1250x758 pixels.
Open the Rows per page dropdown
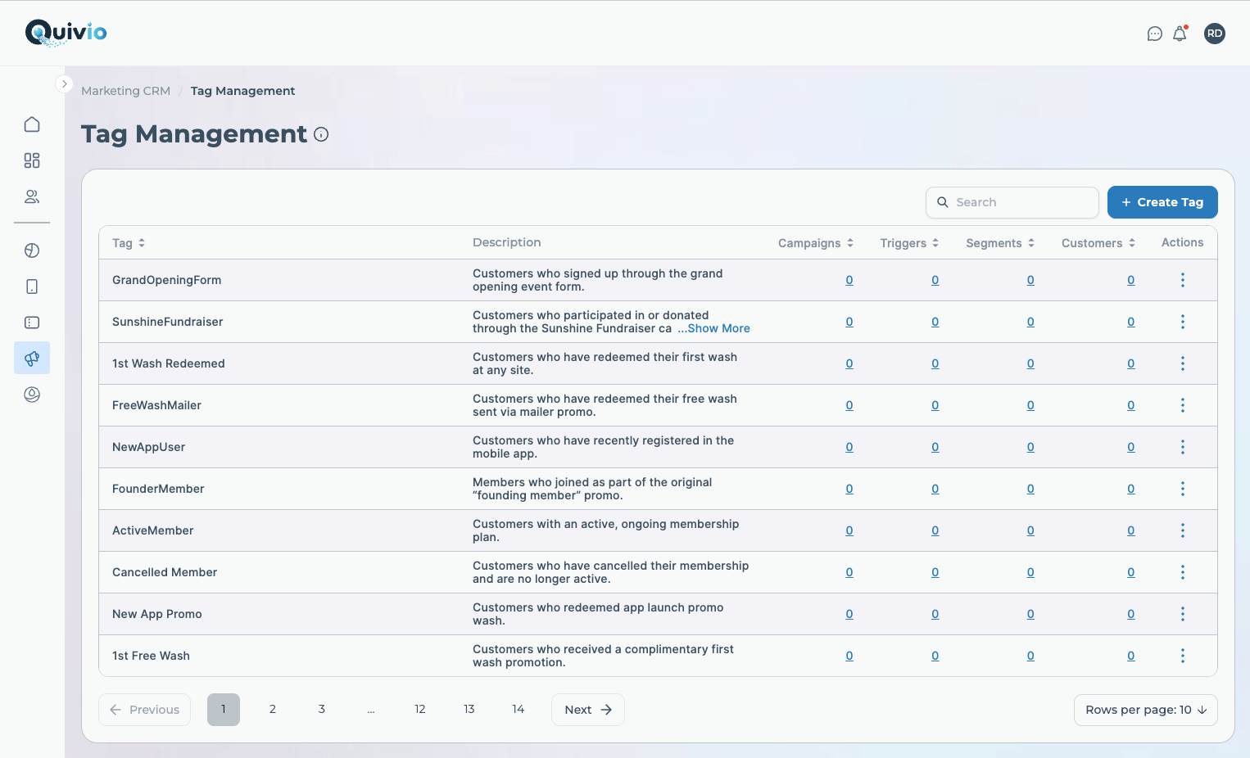(x=1145, y=710)
